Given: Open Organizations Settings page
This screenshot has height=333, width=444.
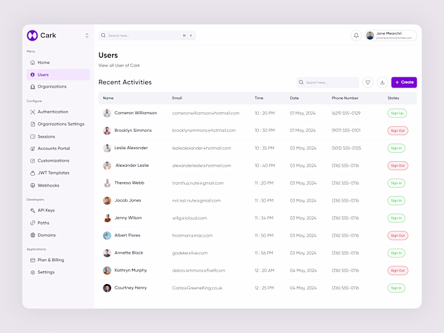Looking at the screenshot, I should pos(58,124).
